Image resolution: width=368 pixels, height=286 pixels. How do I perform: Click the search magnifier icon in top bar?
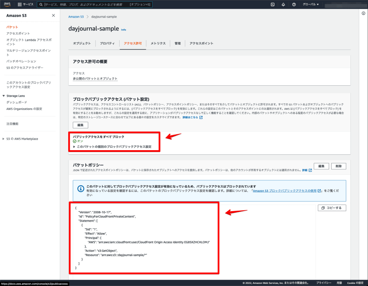(x=41, y=5)
